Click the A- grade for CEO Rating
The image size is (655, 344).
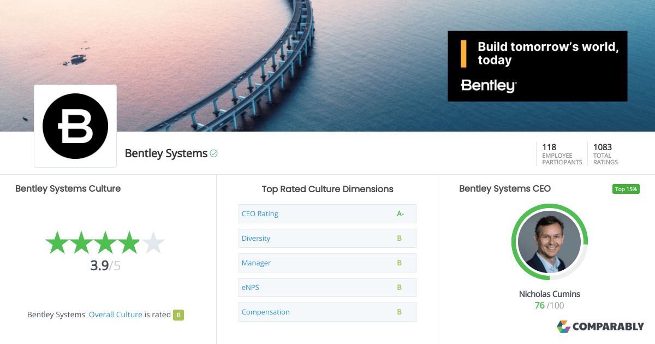pos(400,213)
